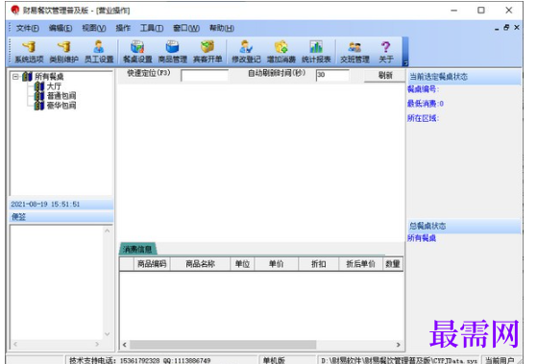The image size is (537, 364).
Task: Click the consumption table scroll left arrow
Action: (124, 345)
